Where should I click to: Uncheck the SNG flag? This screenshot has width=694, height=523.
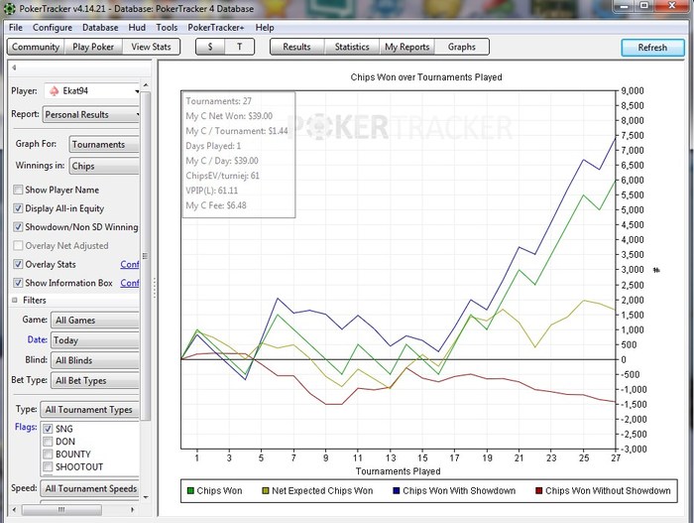48,429
